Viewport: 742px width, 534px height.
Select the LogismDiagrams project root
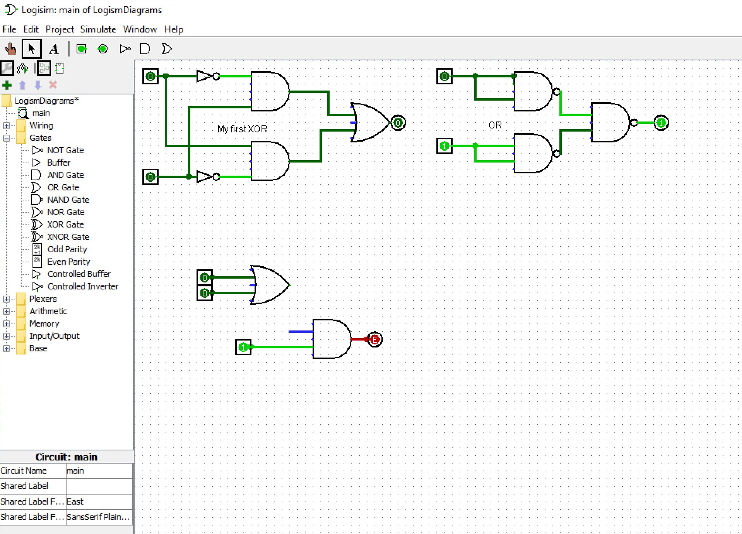[46, 101]
